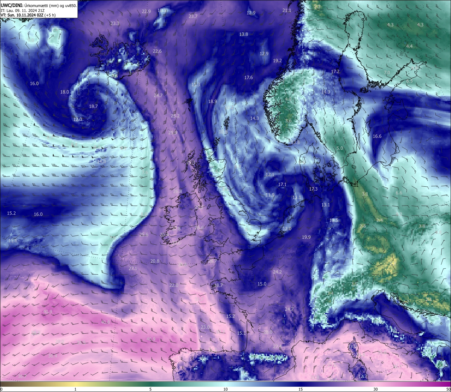
Task: Click the 40.8 value label
Action: pos(105,322)
